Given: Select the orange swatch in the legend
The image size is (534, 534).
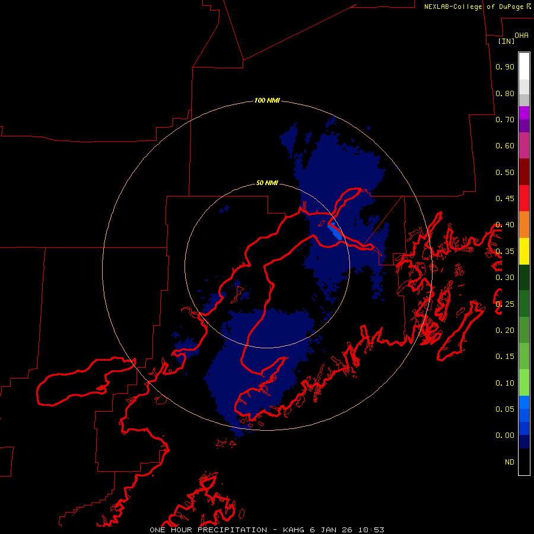Looking at the screenshot, I should pos(524,225).
